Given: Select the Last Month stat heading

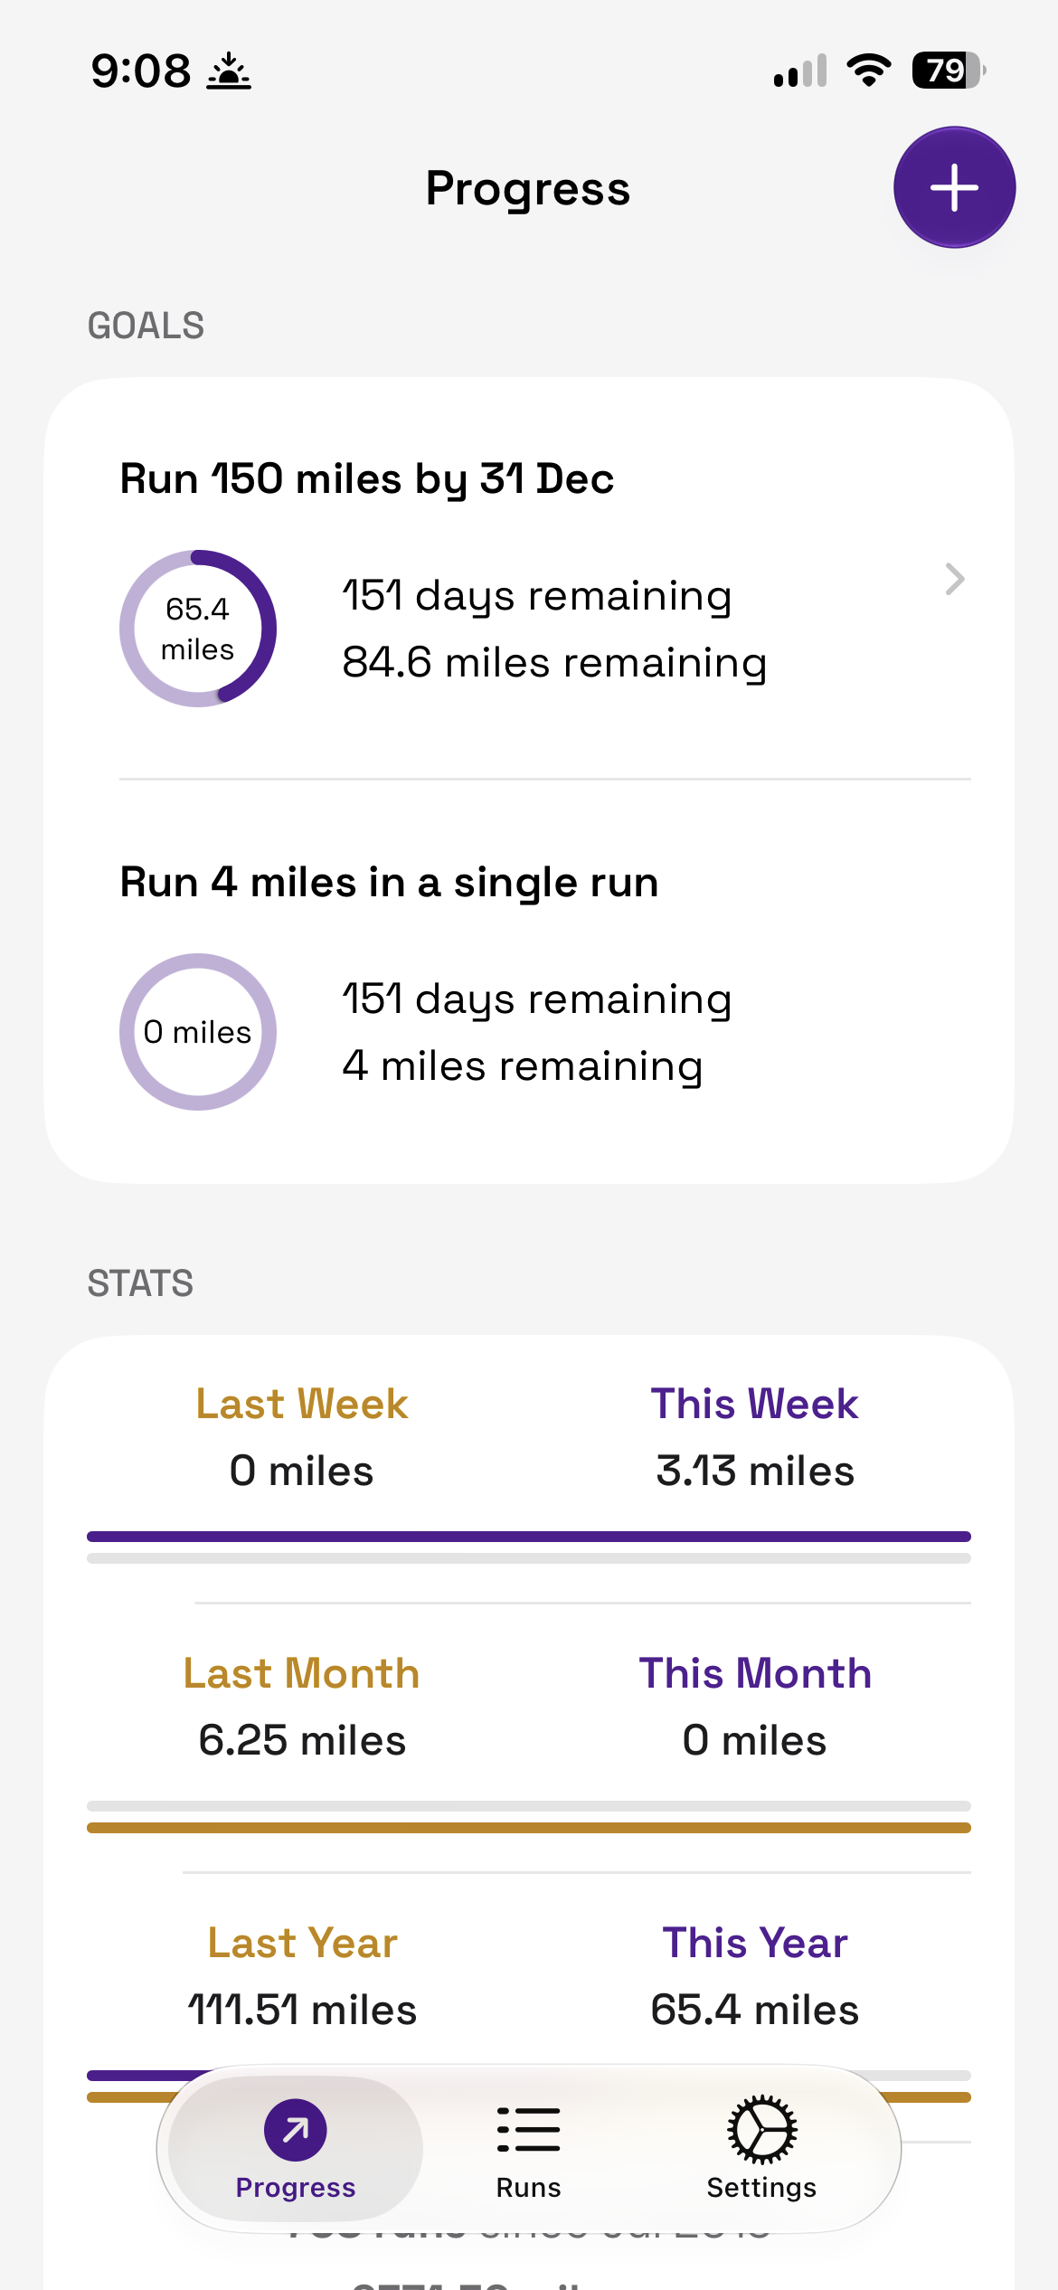Looking at the screenshot, I should 302,1673.
